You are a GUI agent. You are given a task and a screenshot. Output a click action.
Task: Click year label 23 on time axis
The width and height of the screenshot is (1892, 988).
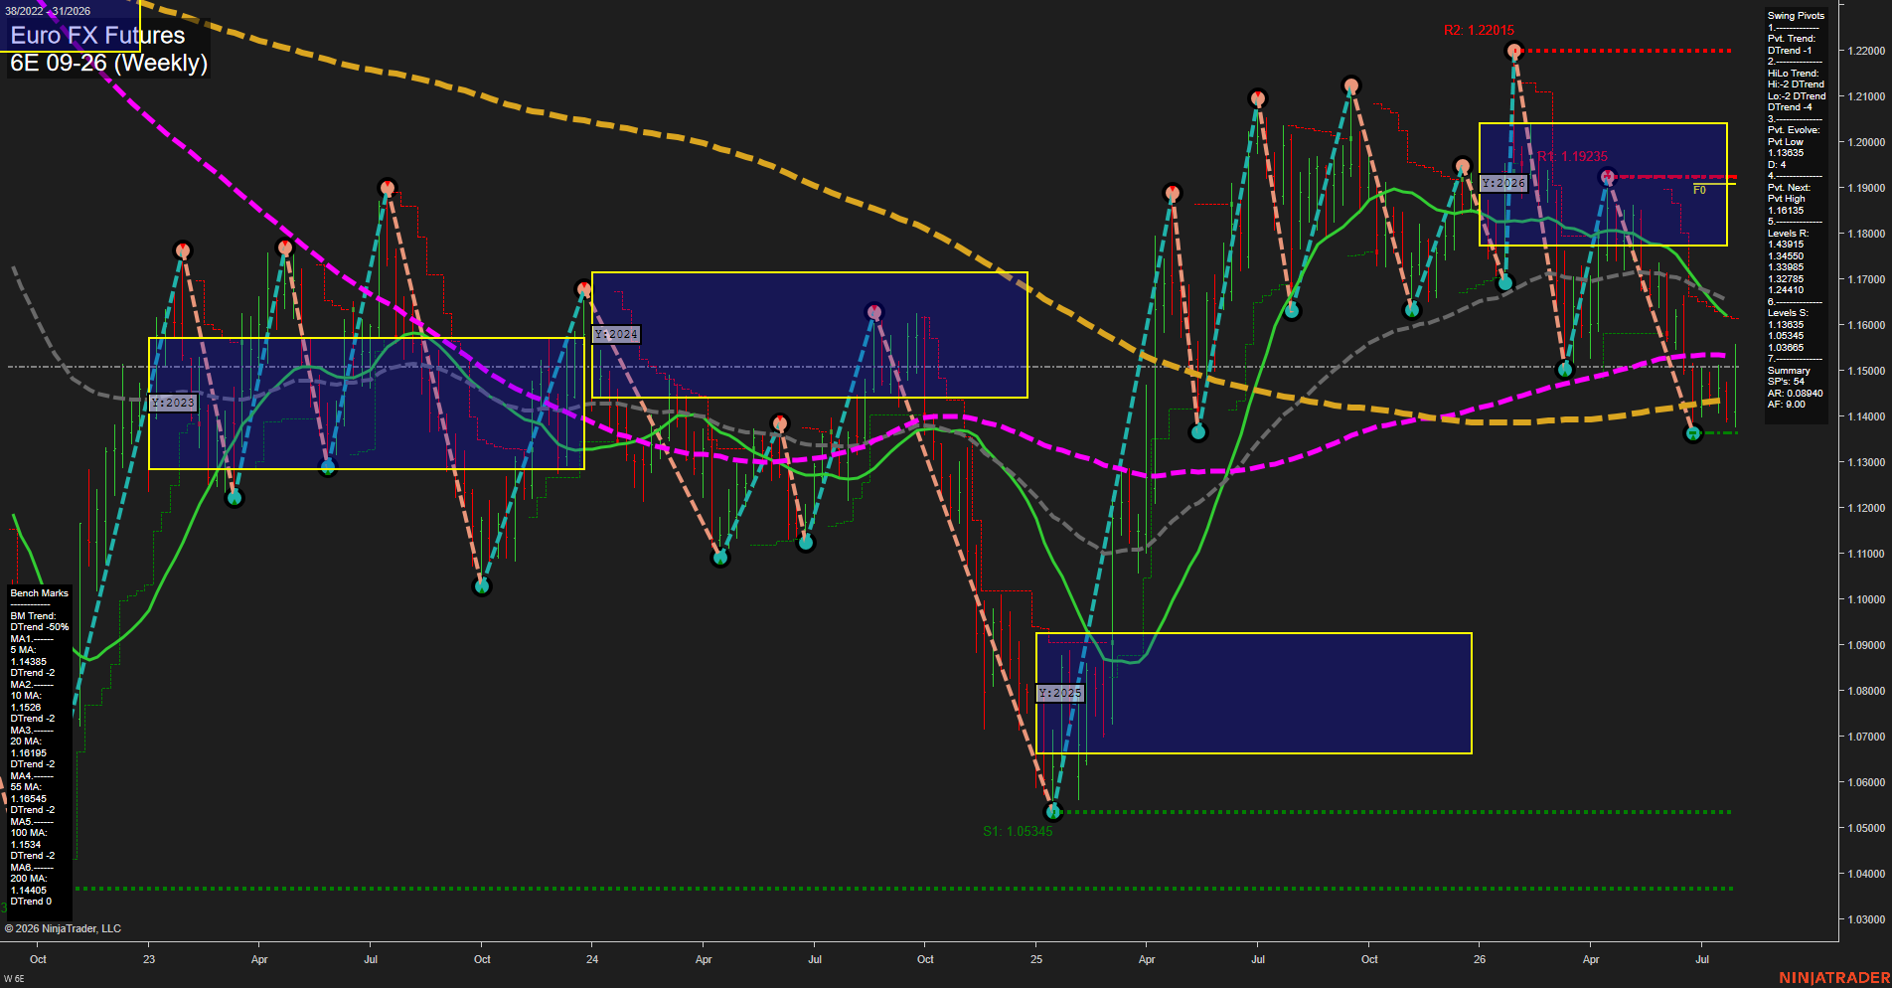pyautogui.click(x=149, y=959)
